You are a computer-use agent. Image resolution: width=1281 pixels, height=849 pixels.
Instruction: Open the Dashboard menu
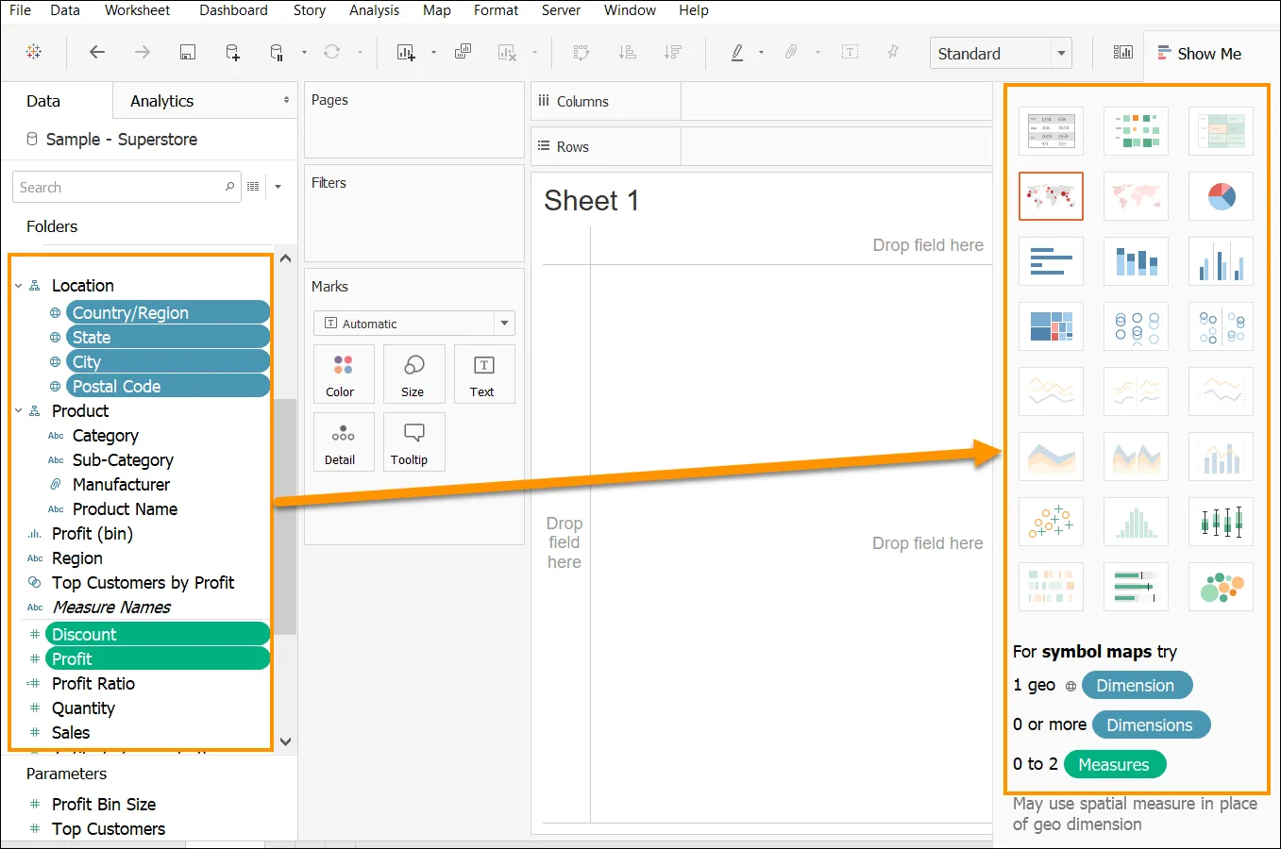pyautogui.click(x=233, y=10)
